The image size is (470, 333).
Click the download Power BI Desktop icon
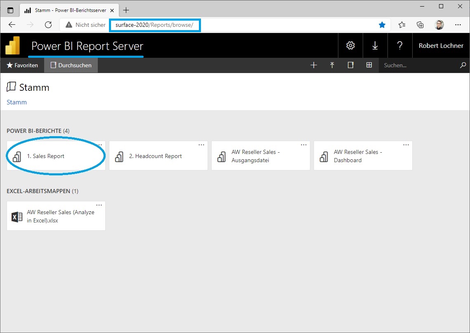click(375, 45)
